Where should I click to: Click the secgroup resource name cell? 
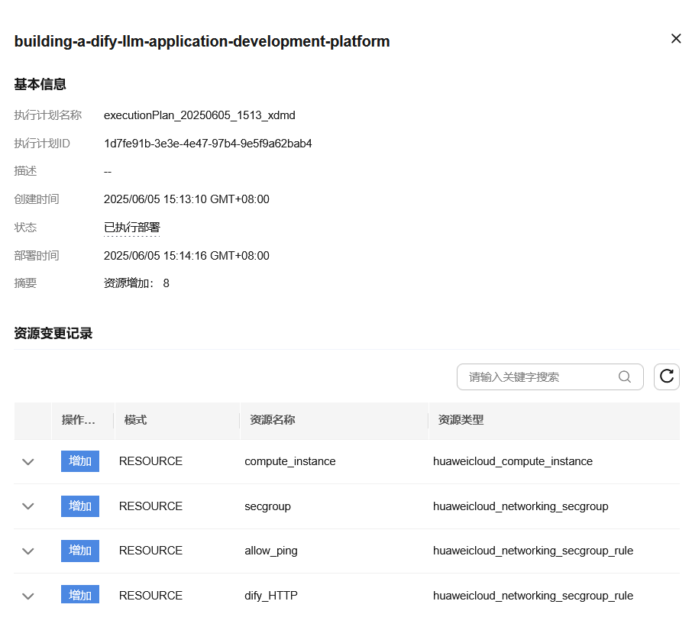[x=267, y=506]
